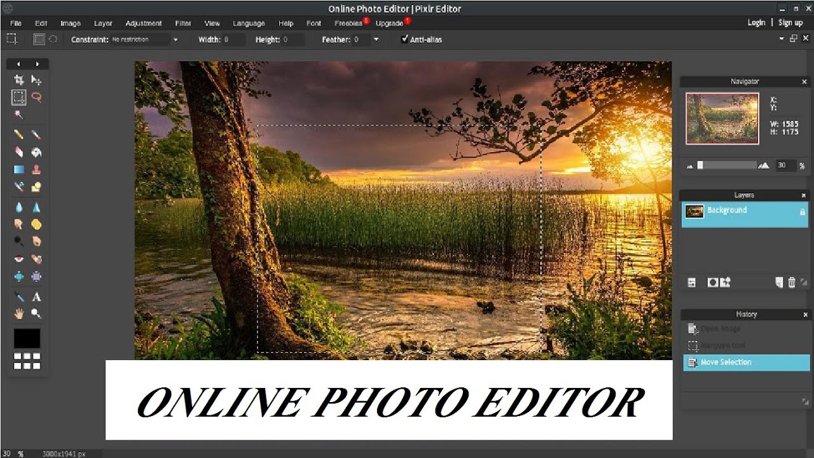Open the Language menu
814x458 pixels.
tap(249, 23)
